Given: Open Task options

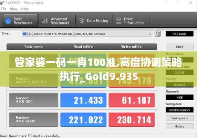Looking at the screenshot, I should click(179, 118).
